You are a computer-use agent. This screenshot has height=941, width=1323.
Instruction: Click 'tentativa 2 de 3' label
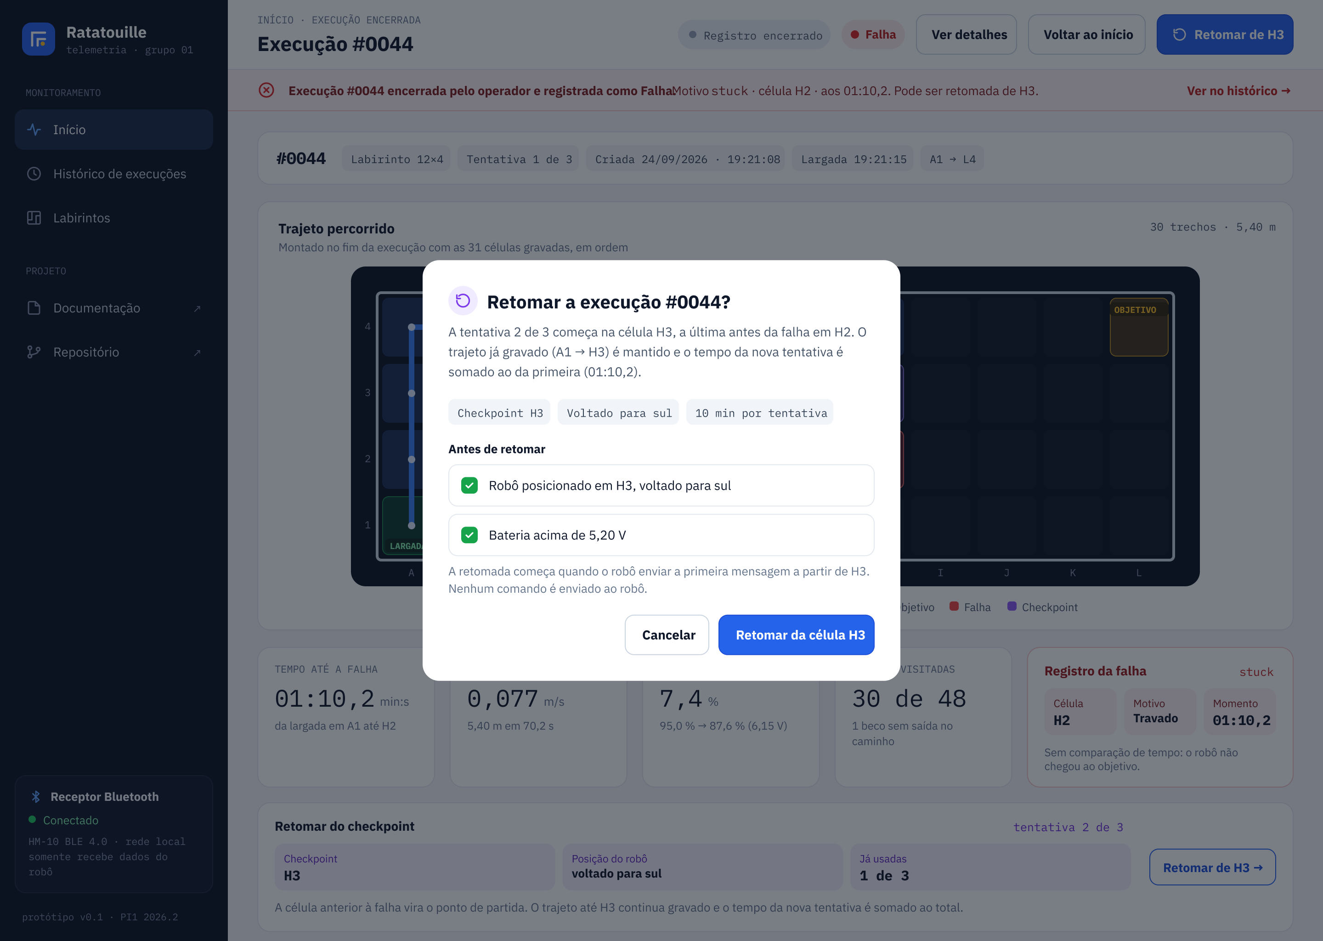[1068, 828]
